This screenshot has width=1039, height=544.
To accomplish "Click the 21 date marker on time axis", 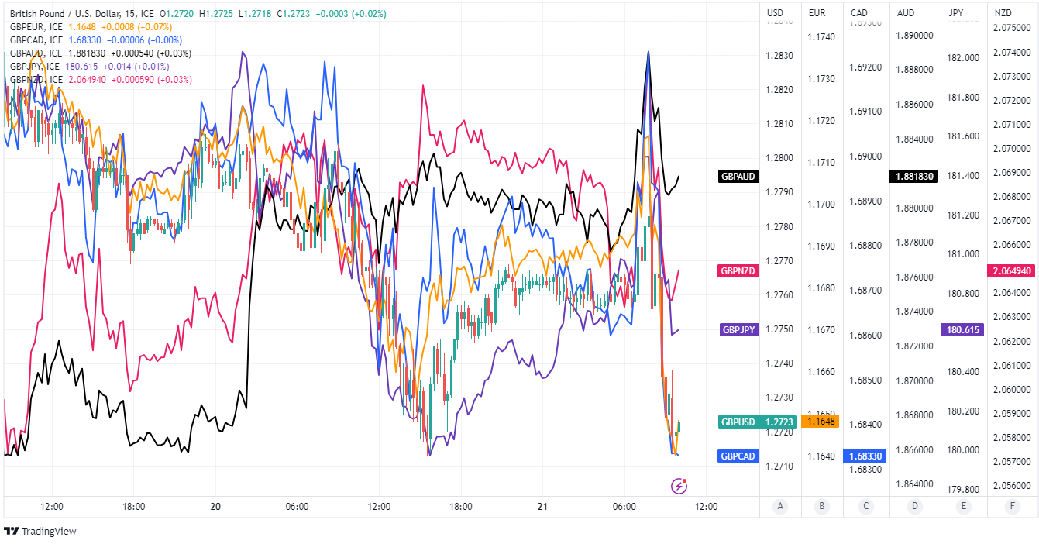I will (x=542, y=507).
